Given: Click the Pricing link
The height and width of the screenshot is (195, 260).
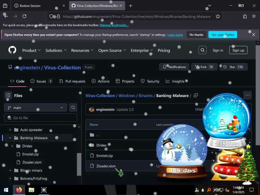Looking at the screenshot, I should pyautogui.click(x=164, y=50).
